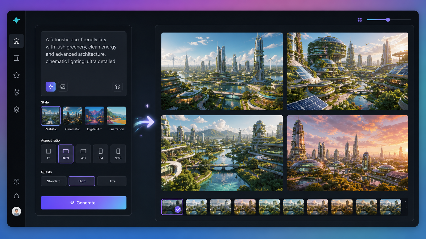
Task: Select the Digital Art style
Action: point(94,119)
